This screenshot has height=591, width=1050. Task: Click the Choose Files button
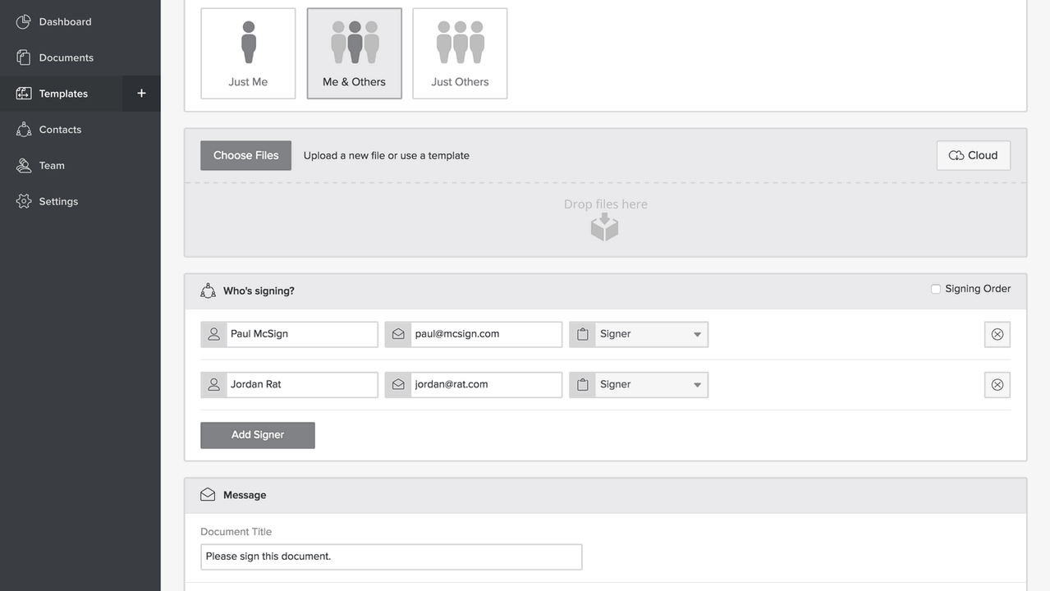pyautogui.click(x=245, y=155)
